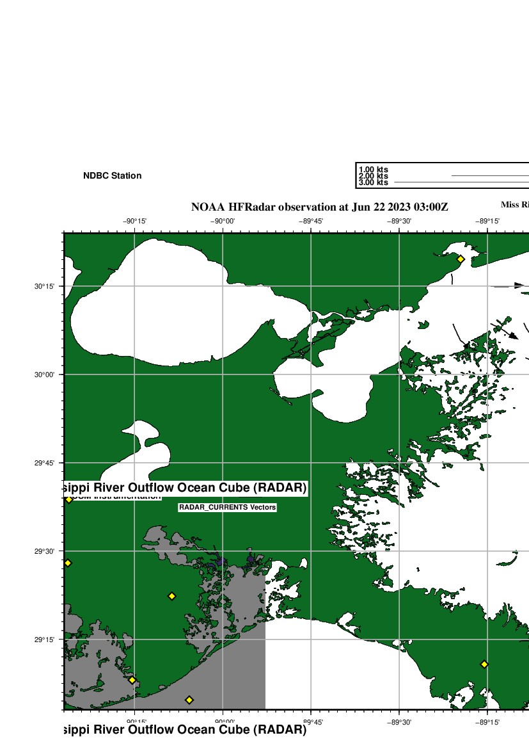The height and width of the screenshot is (749, 529).
Task: Click the purple marker on the -90°00' gridline
Action: tap(221, 561)
